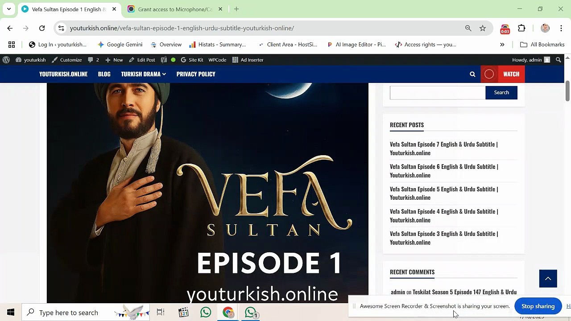Open the Overview bookmark
The height and width of the screenshot is (321, 571).
pos(166,45)
